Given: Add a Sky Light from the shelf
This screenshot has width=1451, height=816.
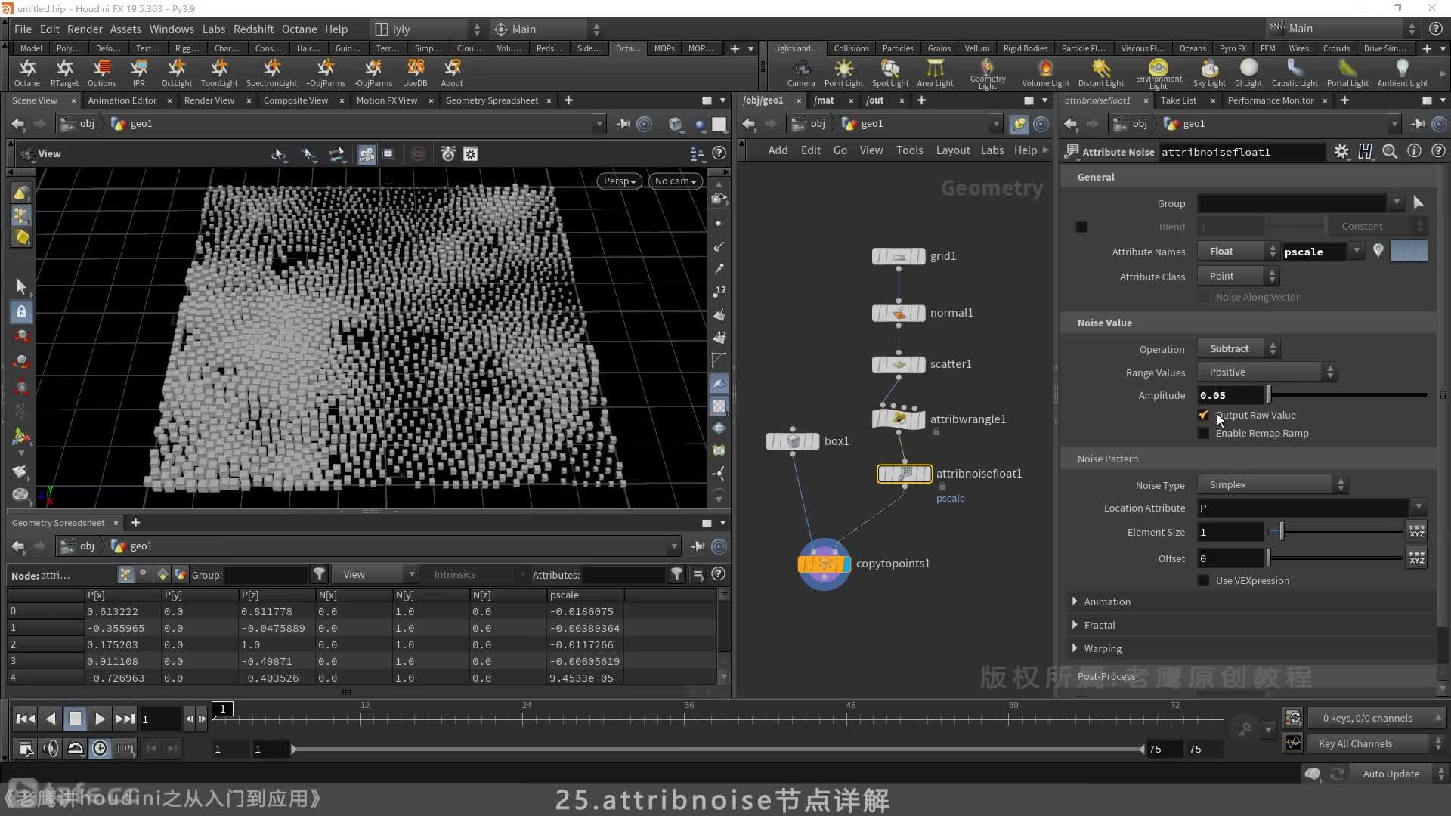Looking at the screenshot, I should [1209, 73].
